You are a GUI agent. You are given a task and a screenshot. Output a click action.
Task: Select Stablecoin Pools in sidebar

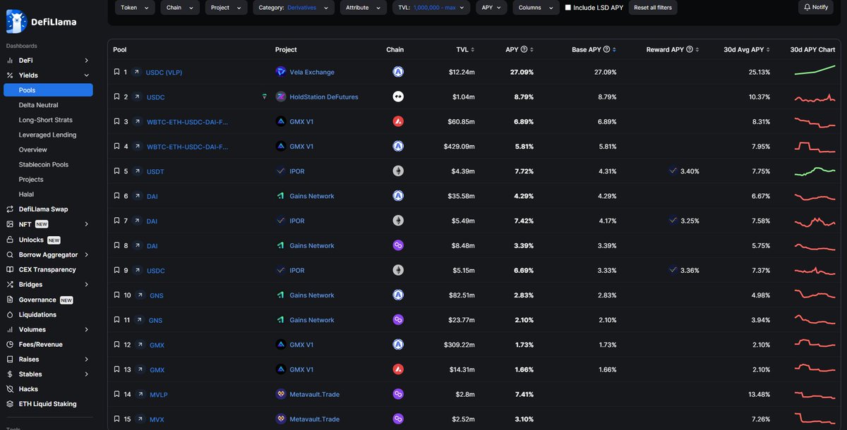44,164
